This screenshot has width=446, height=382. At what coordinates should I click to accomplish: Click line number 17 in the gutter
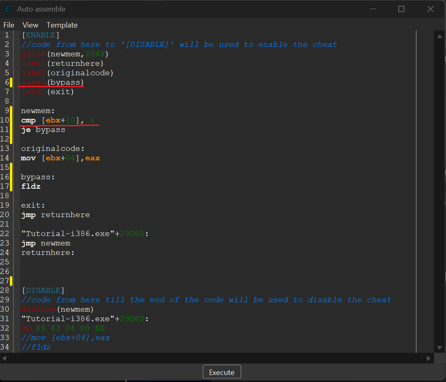click(x=5, y=186)
